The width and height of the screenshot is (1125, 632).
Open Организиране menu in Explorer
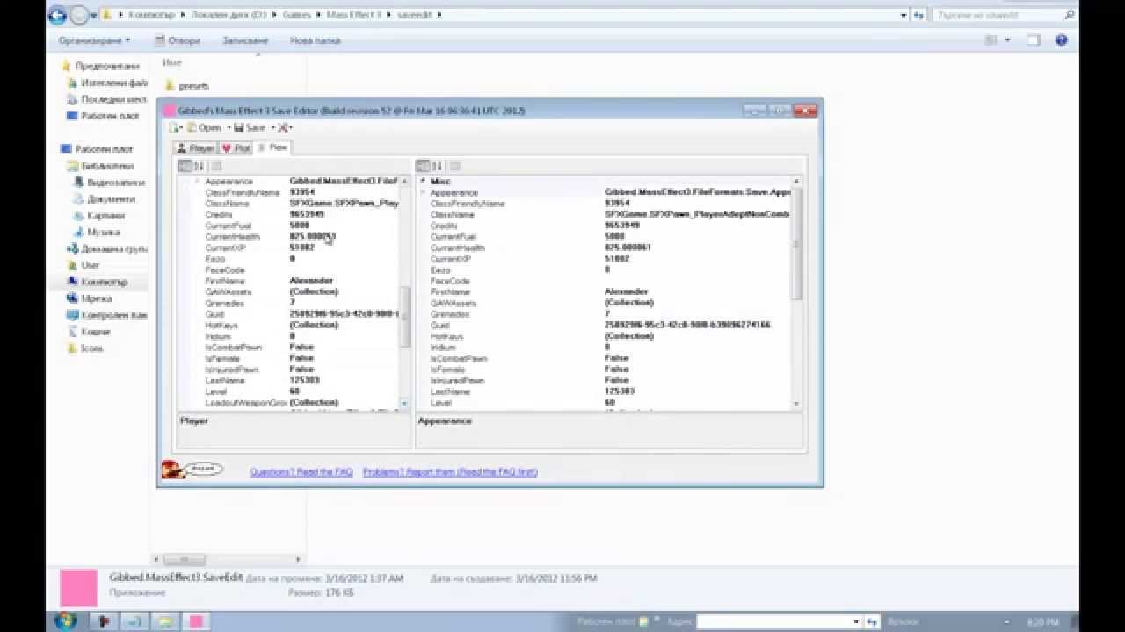tap(95, 40)
